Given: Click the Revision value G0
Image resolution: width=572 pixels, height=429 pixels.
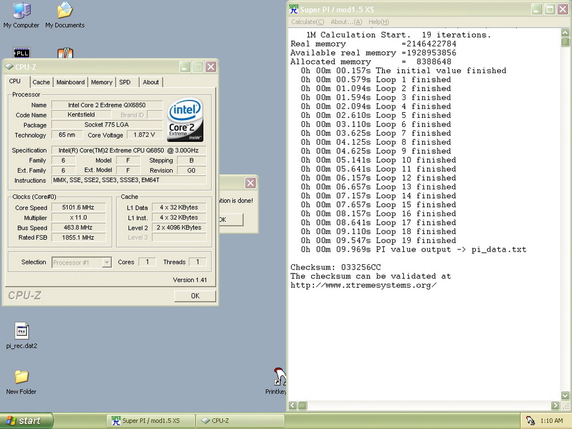Looking at the screenshot, I should [x=192, y=170].
